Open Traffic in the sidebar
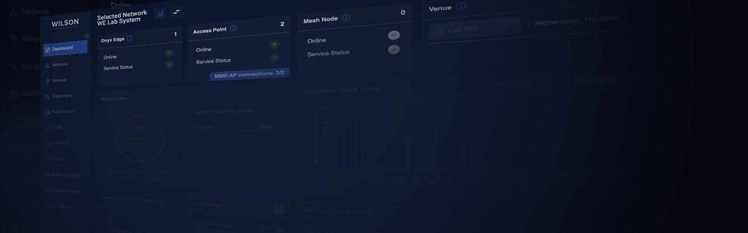Screen dimensions: 748x233 point(55,127)
